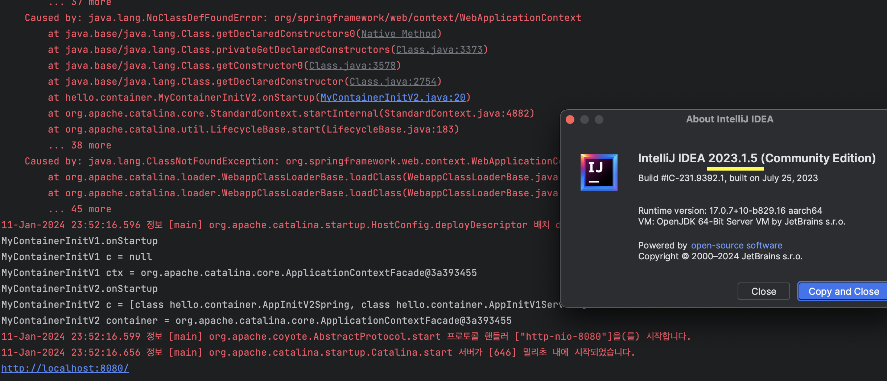Click the IntelliJ IDEA 2023.1.5 version heading

tap(757, 158)
